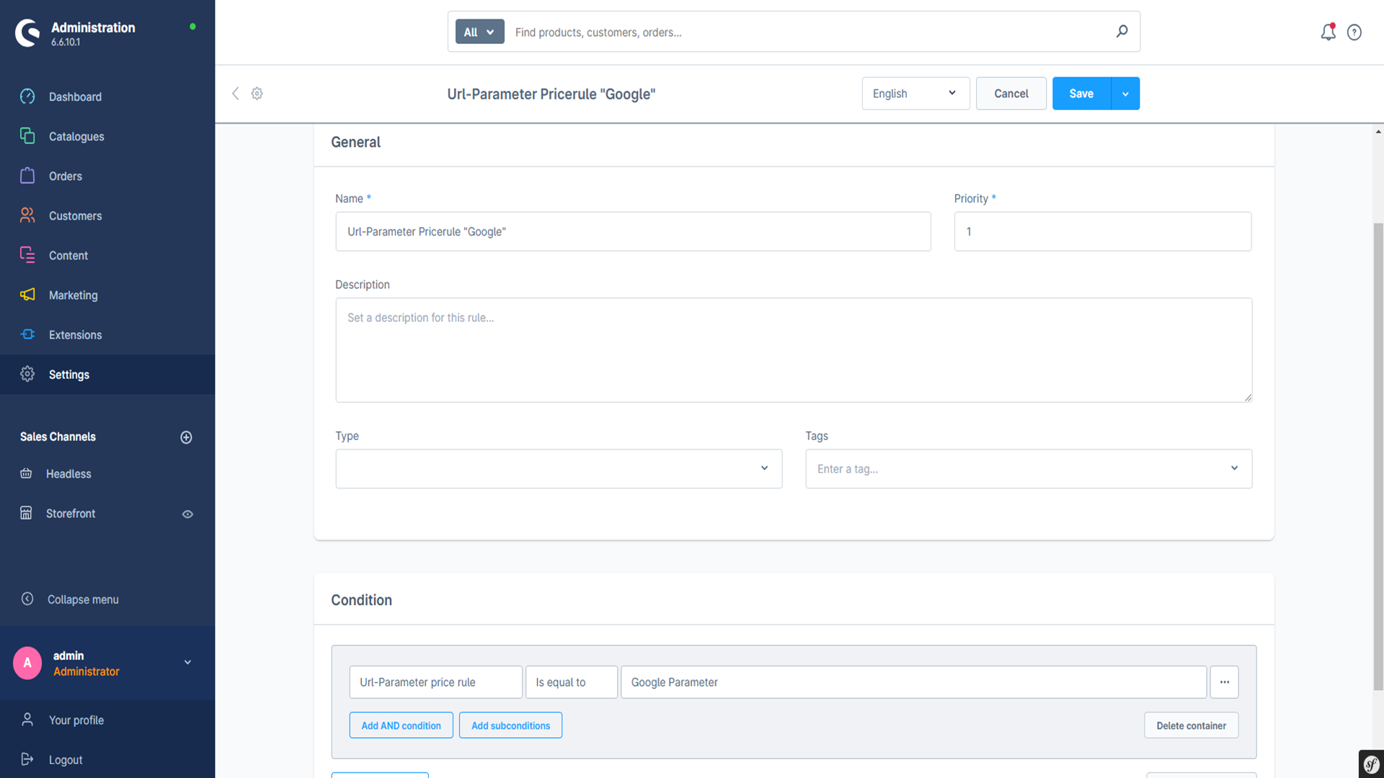Add AND condition

tap(401, 725)
